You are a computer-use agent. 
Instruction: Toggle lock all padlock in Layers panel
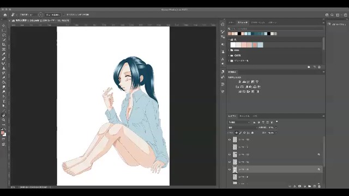(252, 133)
